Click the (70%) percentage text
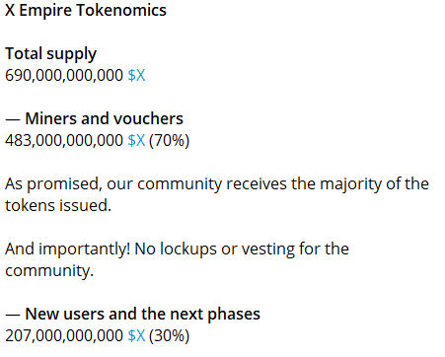 pos(170,141)
